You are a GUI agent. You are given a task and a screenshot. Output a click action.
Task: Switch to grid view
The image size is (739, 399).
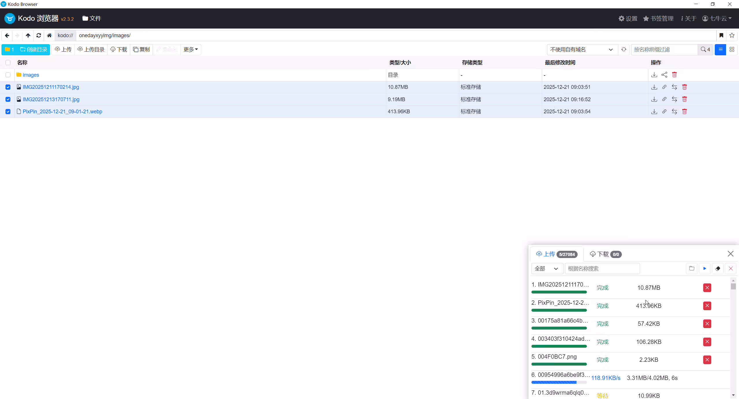pyautogui.click(x=732, y=50)
